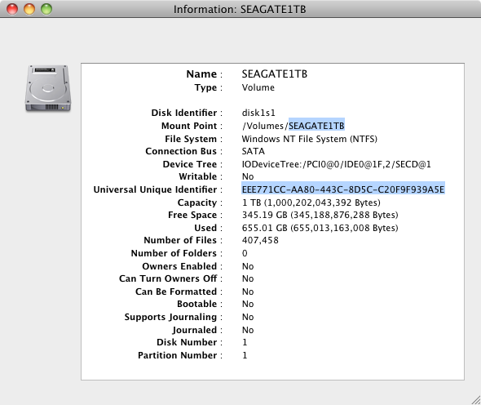Click the 'Journaled' label
Viewport: 481px width, 405px height.
click(195, 330)
